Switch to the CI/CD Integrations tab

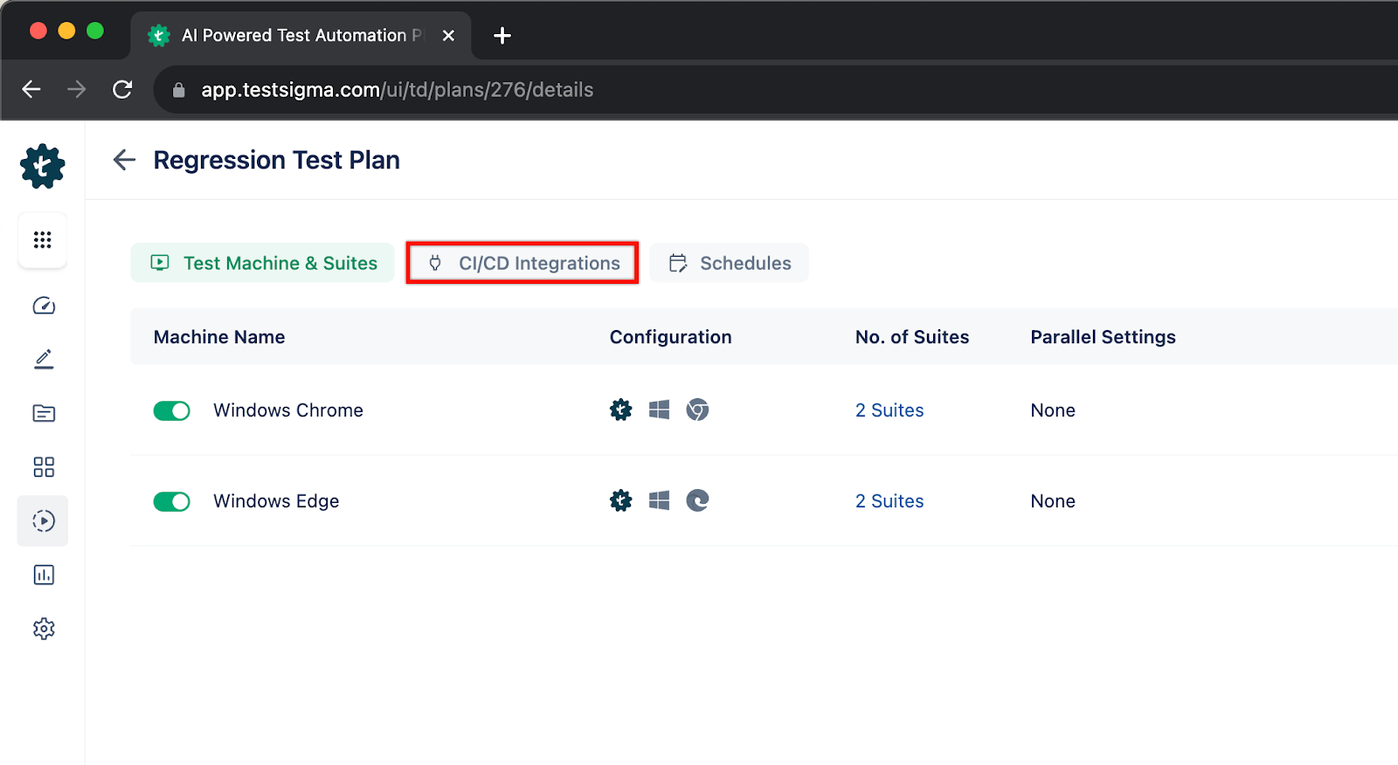(523, 263)
